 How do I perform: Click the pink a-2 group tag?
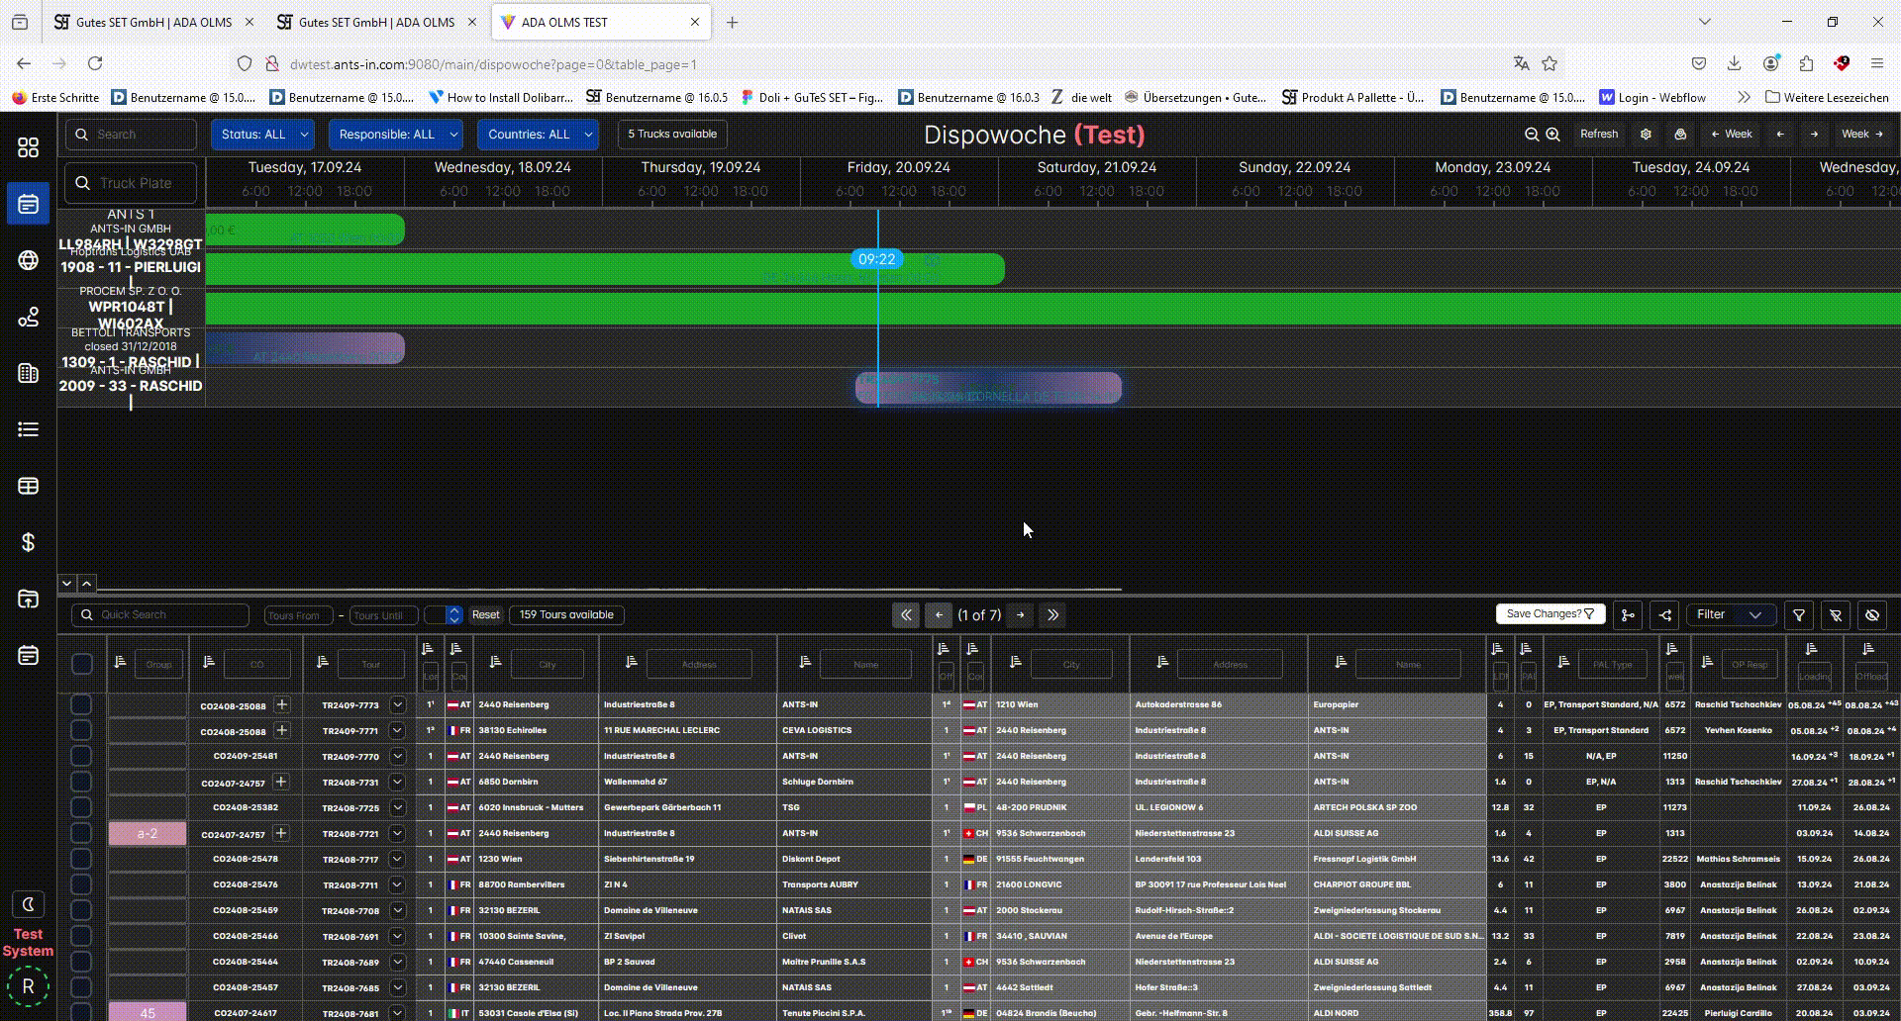[x=148, y=833]
